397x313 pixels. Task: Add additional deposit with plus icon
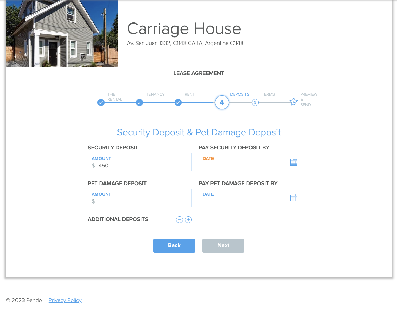188,220
